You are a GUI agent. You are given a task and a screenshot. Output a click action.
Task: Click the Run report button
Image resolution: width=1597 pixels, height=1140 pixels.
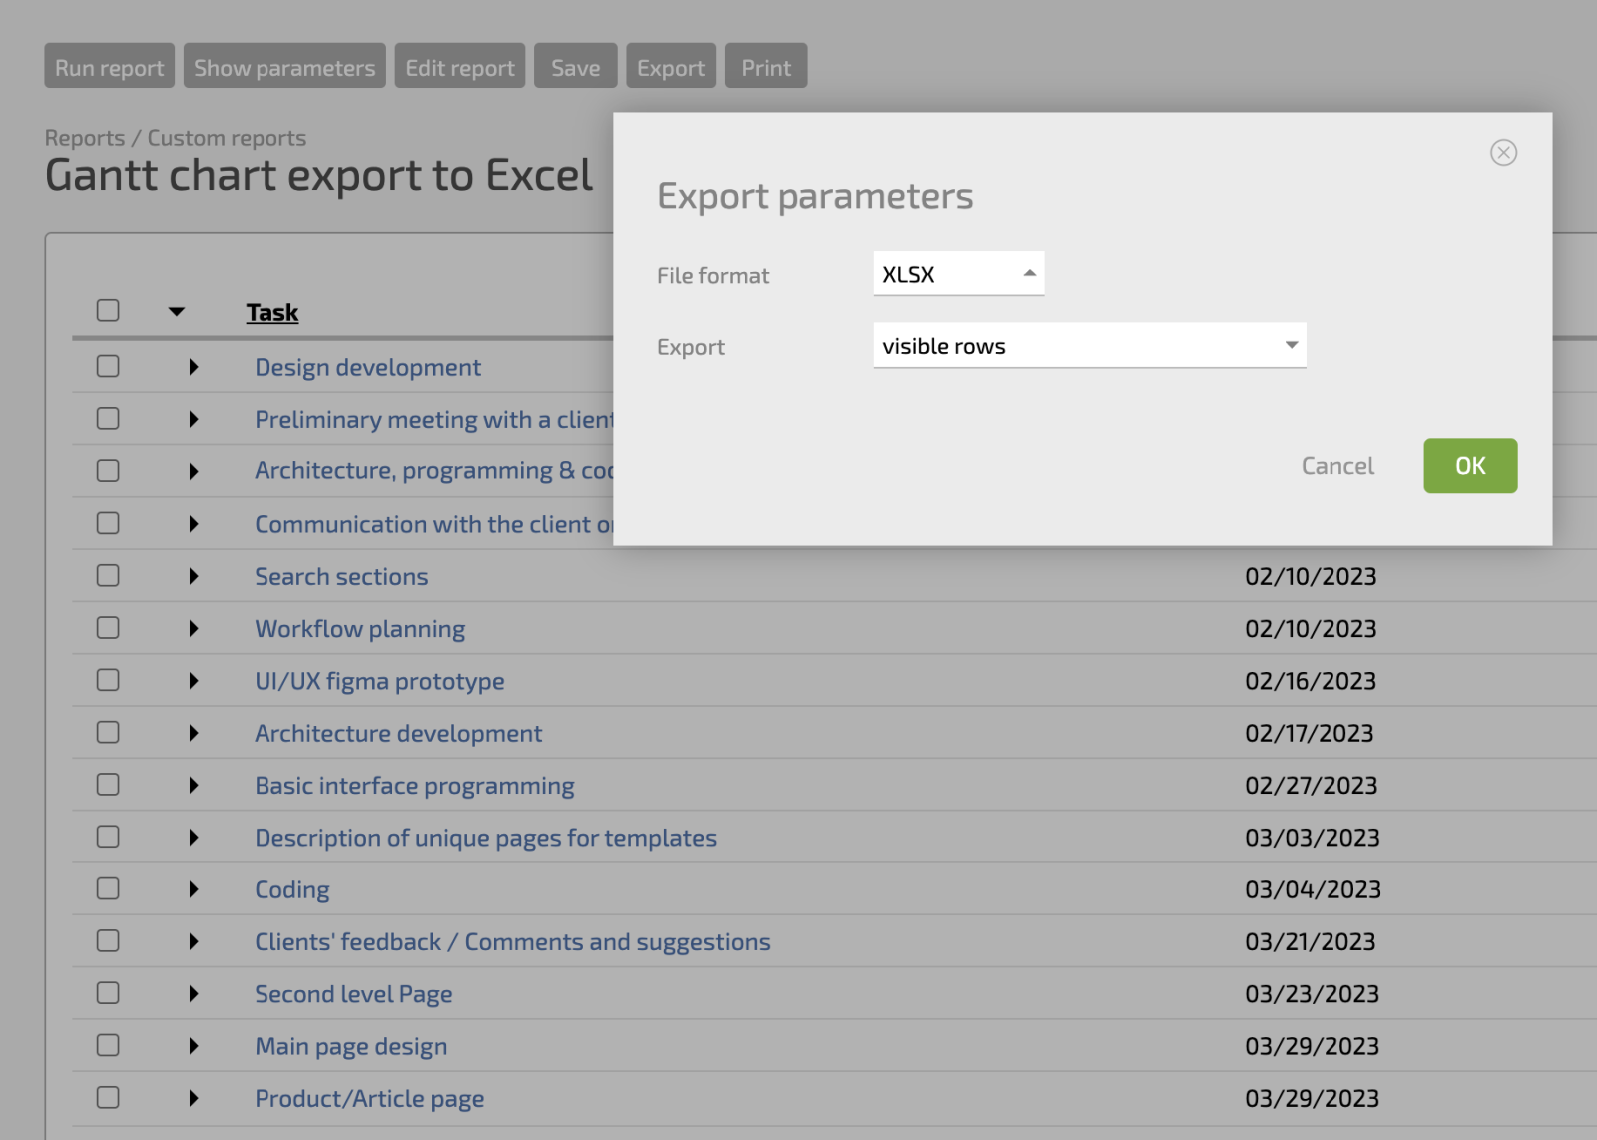(x=109, y=65)
